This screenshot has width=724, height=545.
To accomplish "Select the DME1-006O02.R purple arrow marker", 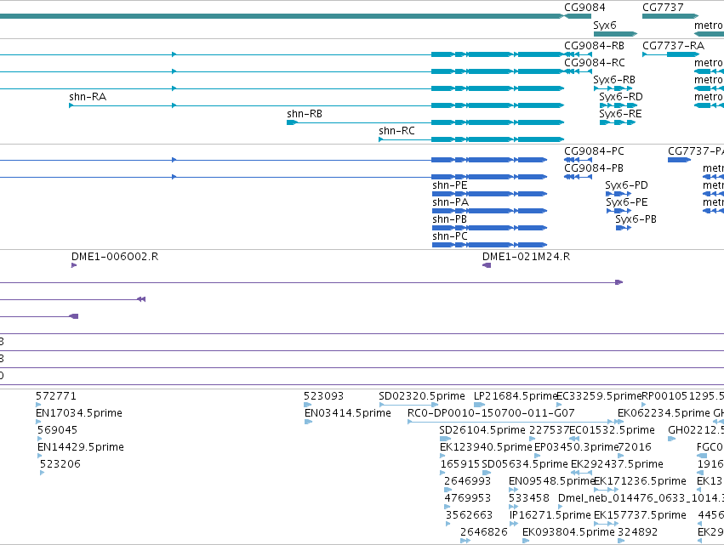I will (x=74, y=265).
